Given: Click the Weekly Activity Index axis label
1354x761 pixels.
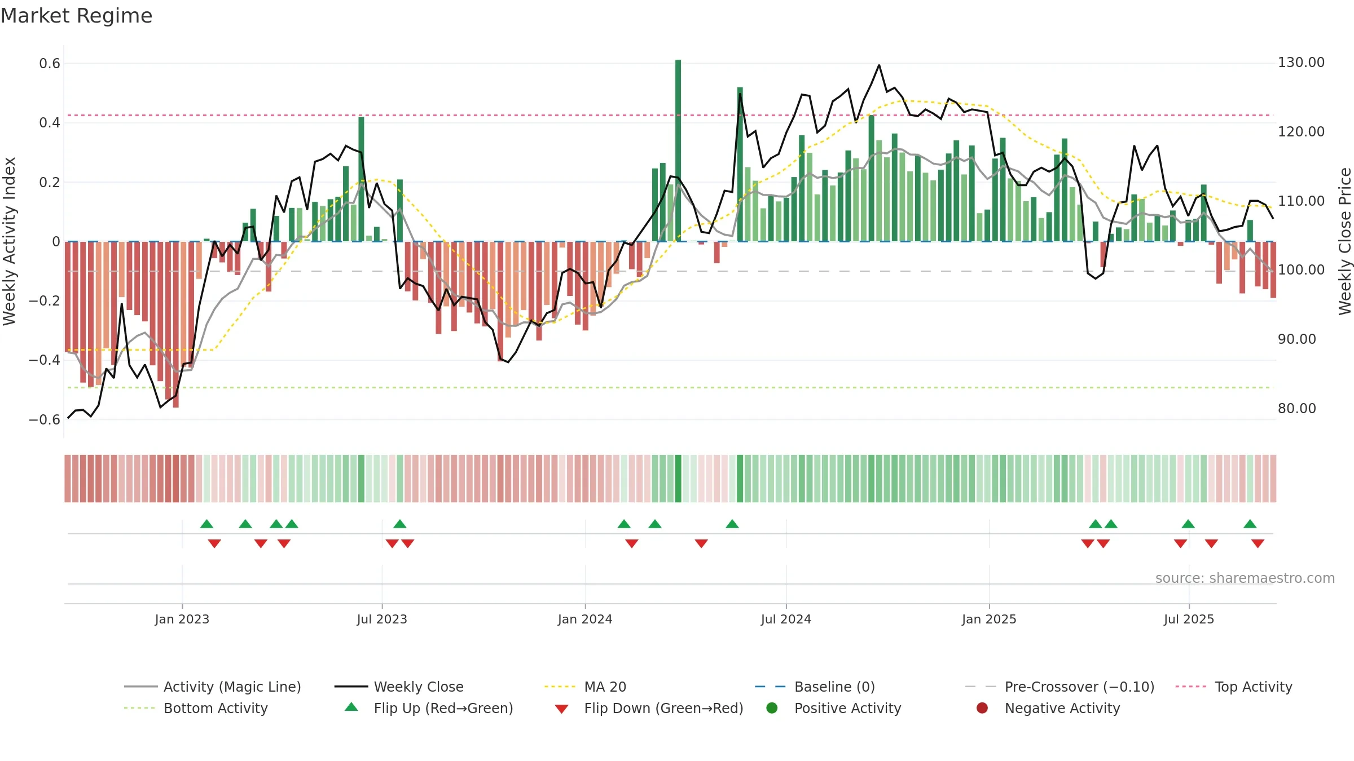Looking at the screenshot, I should (x=10, y=241).
